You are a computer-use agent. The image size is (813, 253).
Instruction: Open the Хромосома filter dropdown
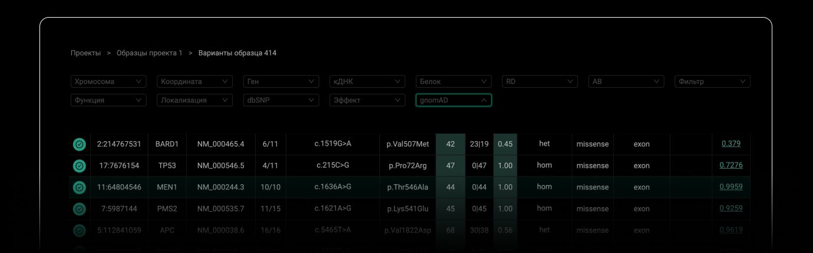tap(108, 82)
